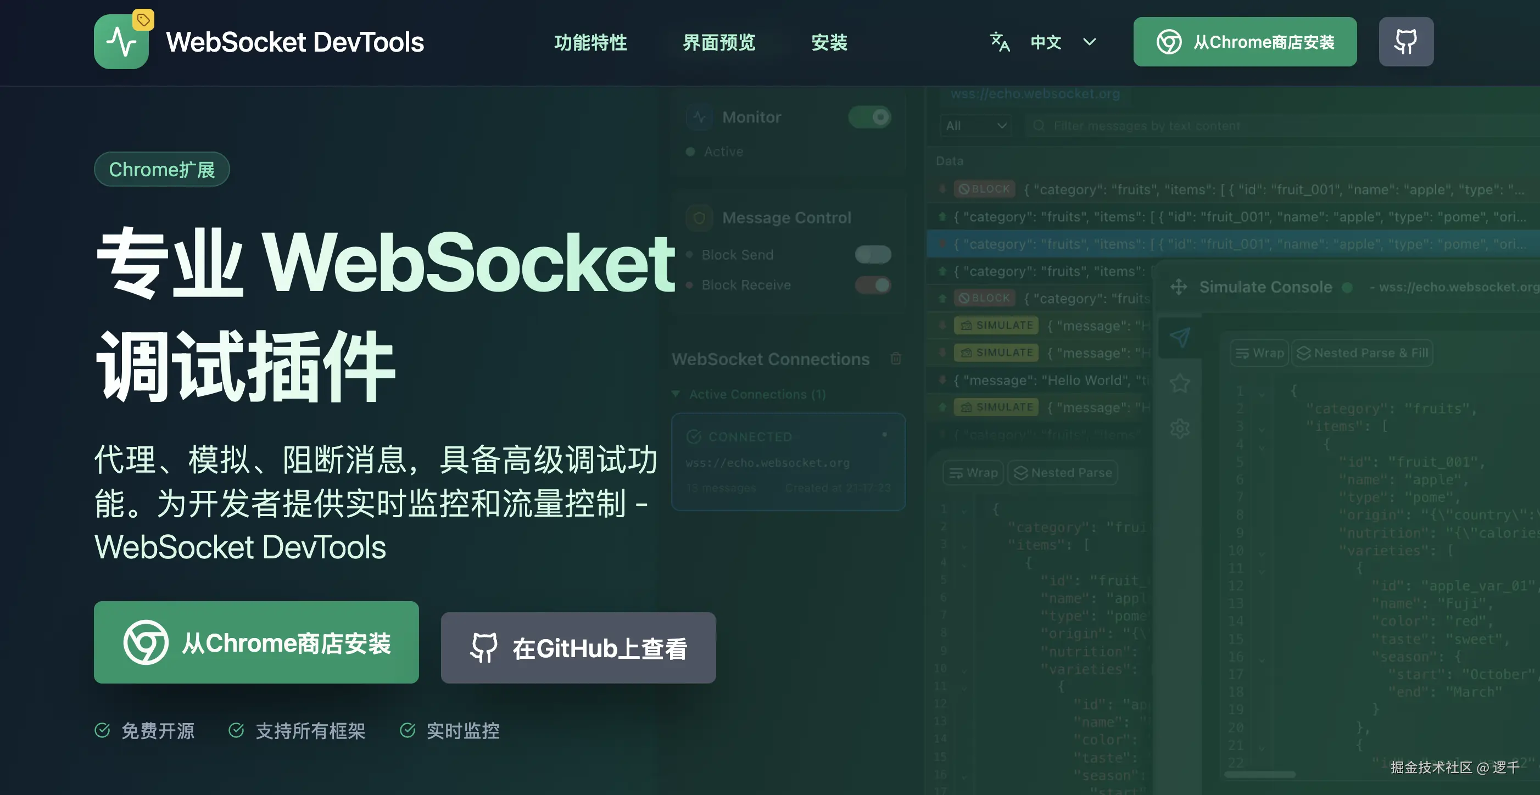Click the large 从Chrome商店安装 hero button
The image size is (1540, 795).
coord(256,642)
